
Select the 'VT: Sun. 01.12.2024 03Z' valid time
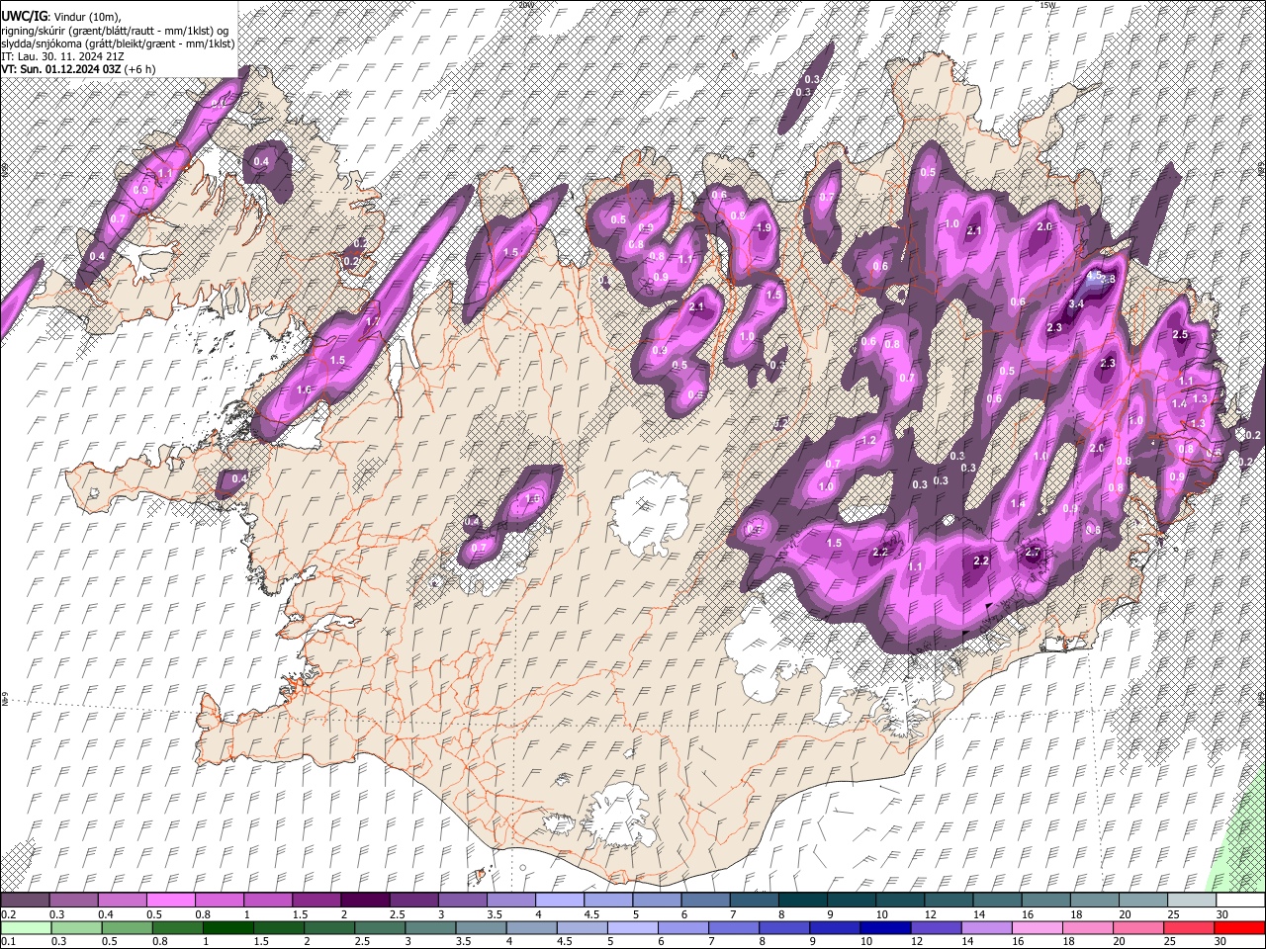(61, 68)
